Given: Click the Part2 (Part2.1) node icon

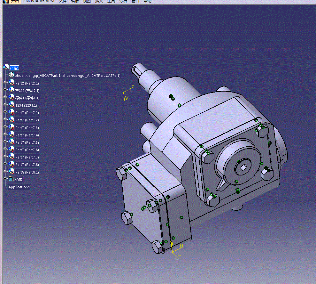Looking at the screenshot, I should [x=12, y=82].
